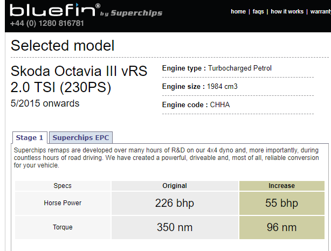The image size is (331, 251).
Task: Click the Torque row label
Action: pos(63,227)
